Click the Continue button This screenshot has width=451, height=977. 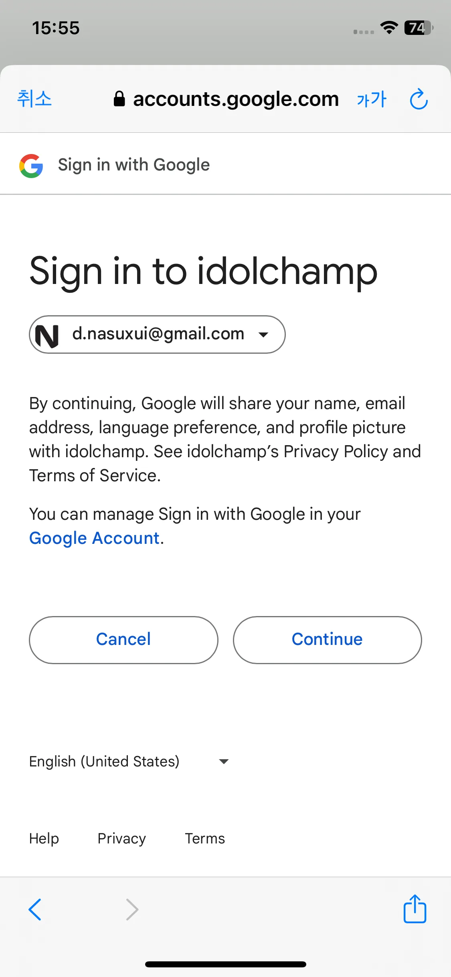(x=327, y=640)
